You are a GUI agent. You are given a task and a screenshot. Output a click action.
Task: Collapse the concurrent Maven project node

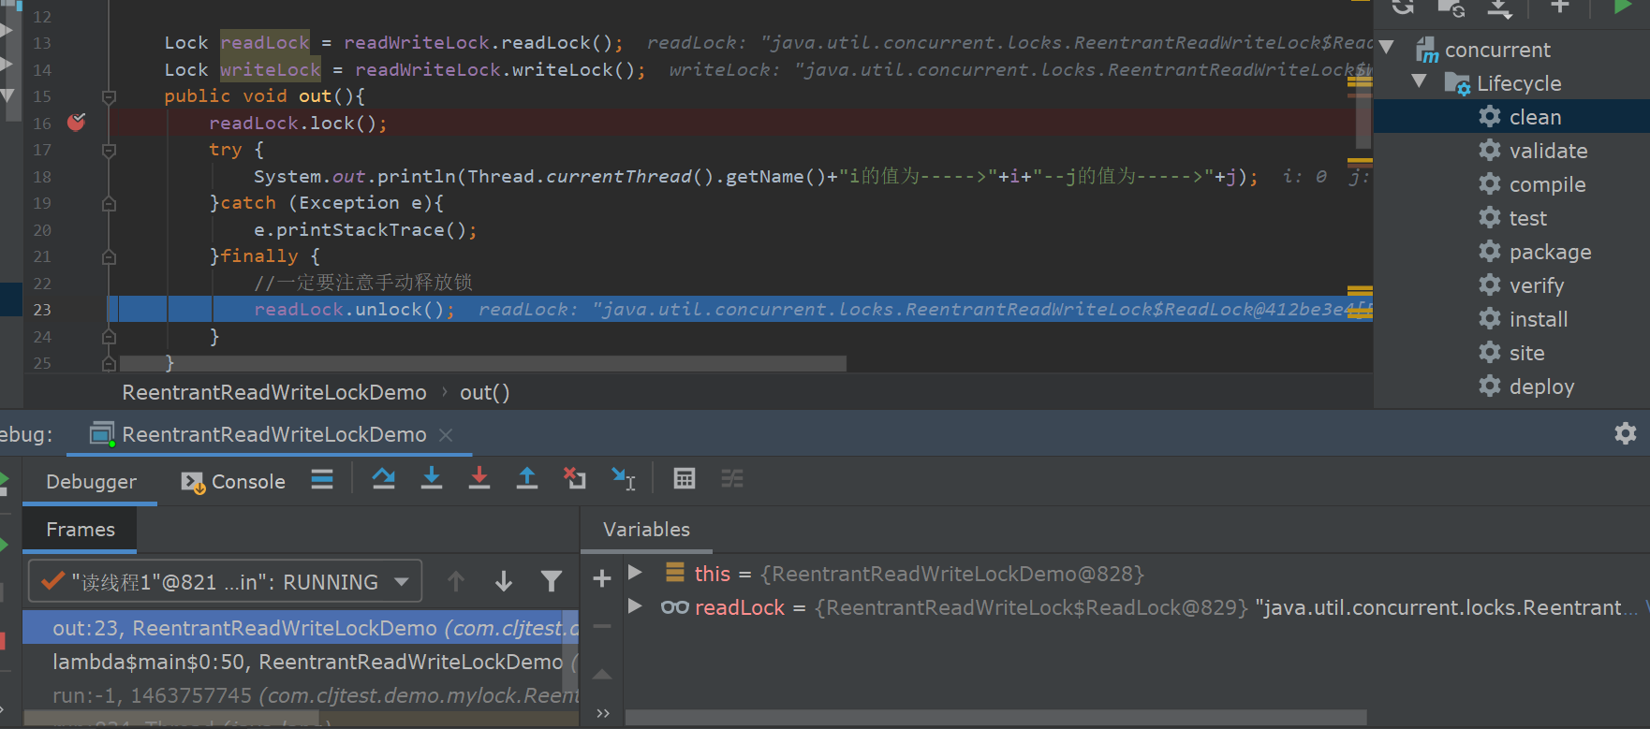coord(1387,49)
